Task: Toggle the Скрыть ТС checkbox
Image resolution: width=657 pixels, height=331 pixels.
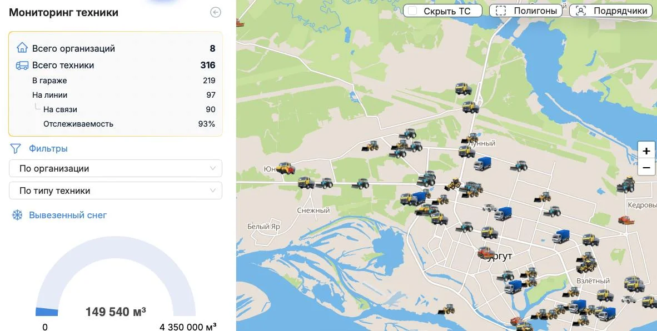Action: [413, 11]
